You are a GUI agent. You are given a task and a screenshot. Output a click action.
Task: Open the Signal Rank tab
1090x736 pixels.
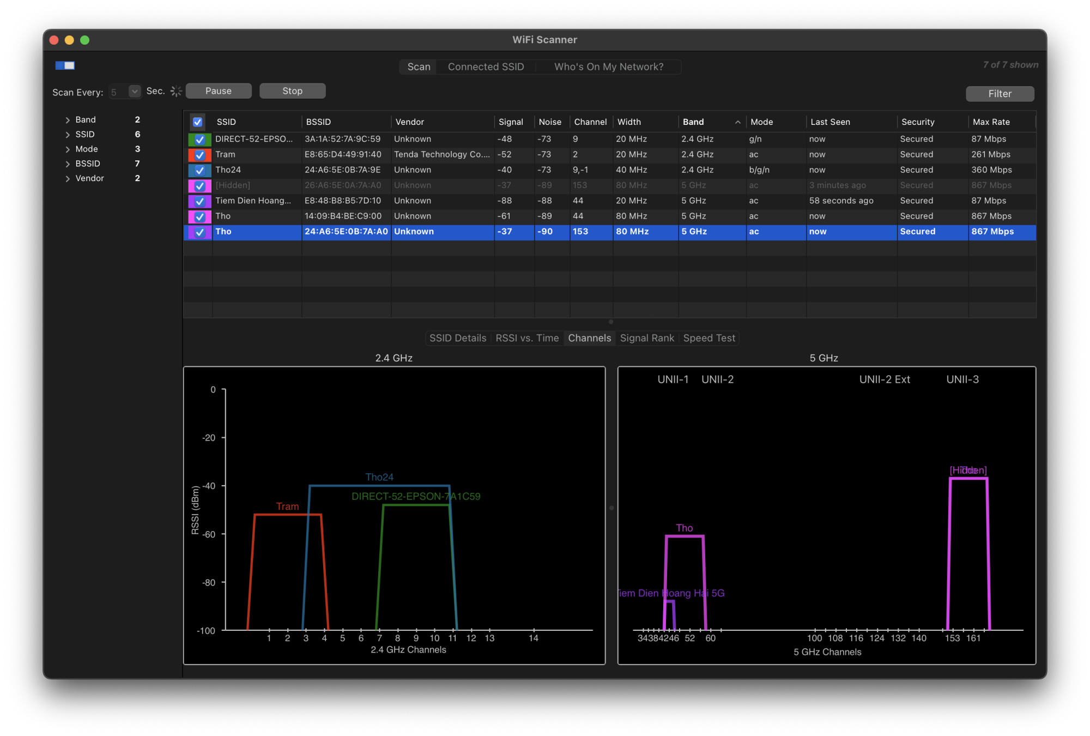647,338
